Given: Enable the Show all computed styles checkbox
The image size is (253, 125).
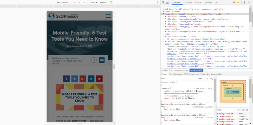Looking at the screenshot, I should (x=238, y=110).
